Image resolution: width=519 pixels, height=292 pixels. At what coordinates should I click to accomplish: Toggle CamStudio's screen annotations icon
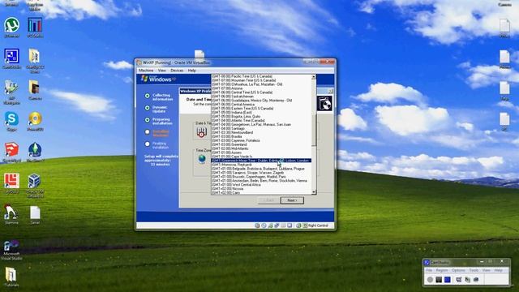point(458,280)
